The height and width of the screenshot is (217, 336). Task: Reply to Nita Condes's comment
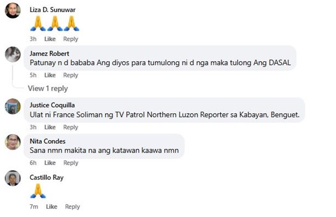coord(71,163)
